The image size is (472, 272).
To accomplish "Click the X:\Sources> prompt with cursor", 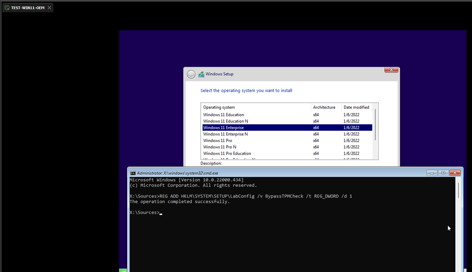I will (146, 213).
